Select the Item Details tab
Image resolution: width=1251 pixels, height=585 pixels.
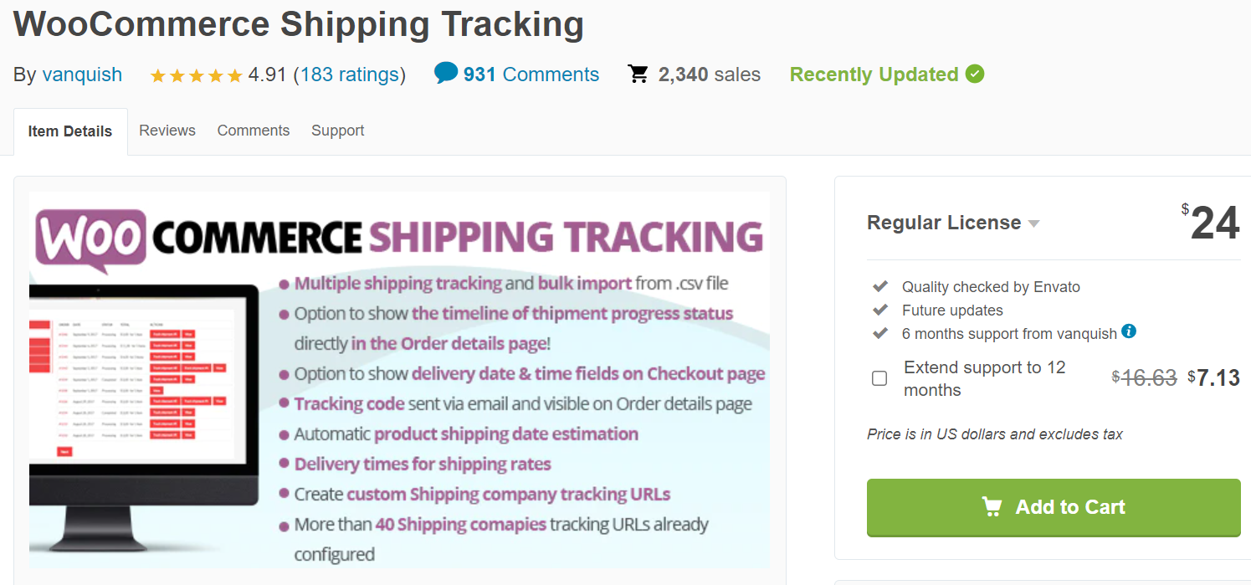point(70,131)
